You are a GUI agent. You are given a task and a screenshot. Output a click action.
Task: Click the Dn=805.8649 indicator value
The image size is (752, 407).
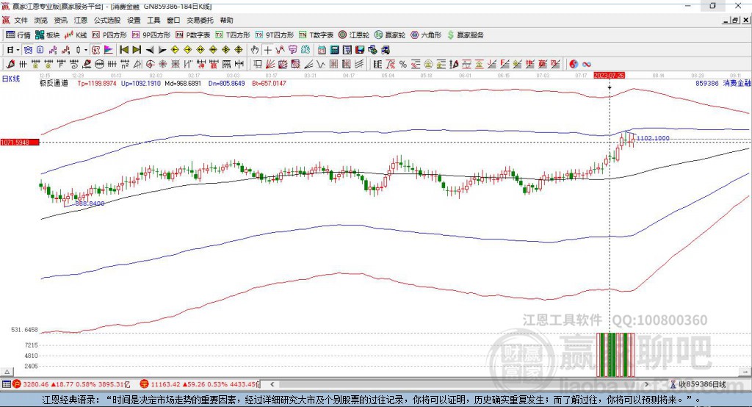tap(226, 83)
